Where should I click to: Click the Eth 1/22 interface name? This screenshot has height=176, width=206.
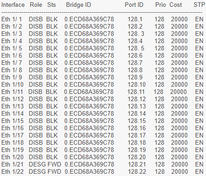click(x=13, y=172)
